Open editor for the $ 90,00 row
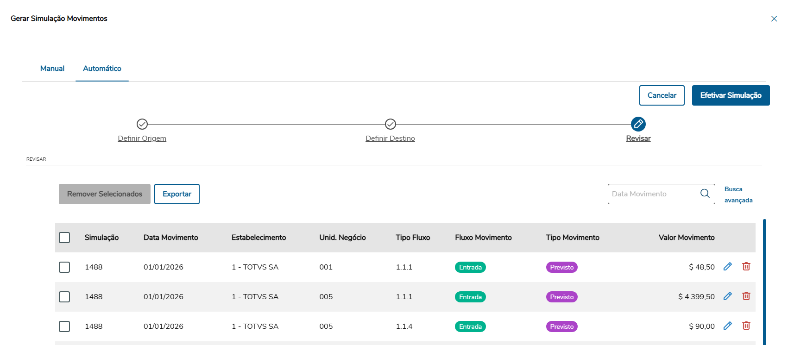Viewport: 788px width, 345px height. click(728, 326)
